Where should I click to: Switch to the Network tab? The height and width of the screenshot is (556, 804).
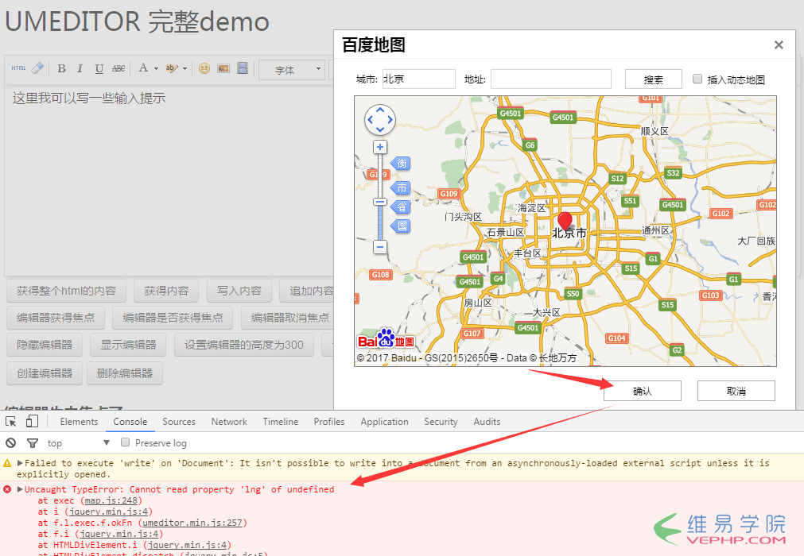pos(229,421)
